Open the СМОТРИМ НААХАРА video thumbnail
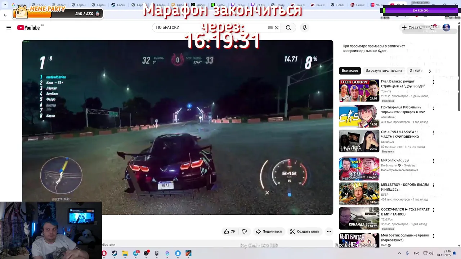 point(359,141)
